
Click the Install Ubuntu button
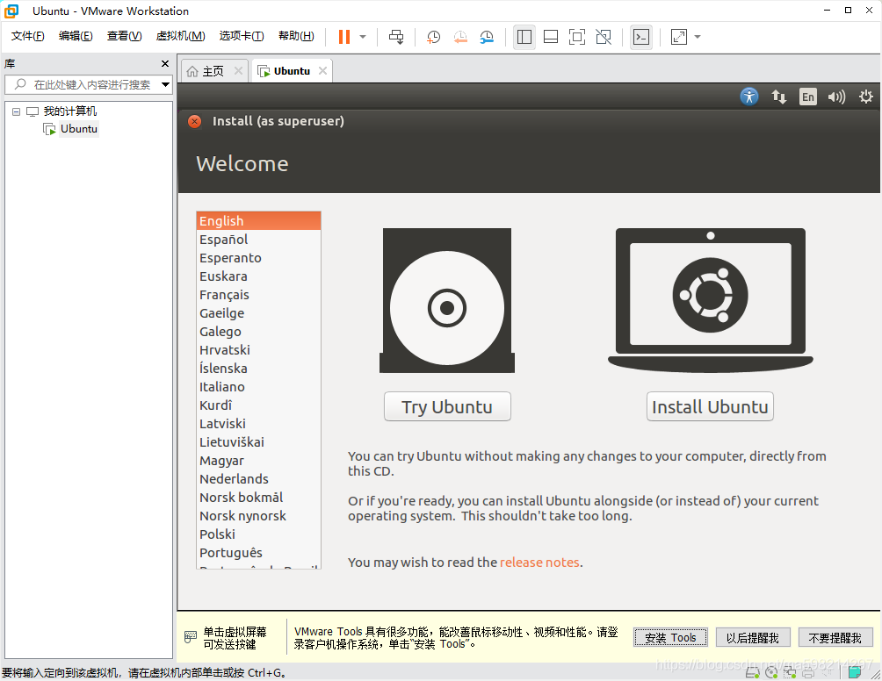[x=710, y=406]
